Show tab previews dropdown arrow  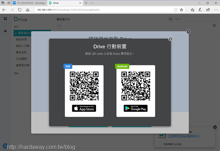coord(92,3)
